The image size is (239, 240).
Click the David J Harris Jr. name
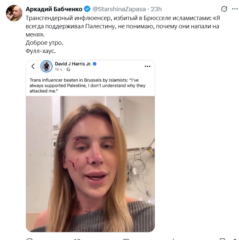73,64
